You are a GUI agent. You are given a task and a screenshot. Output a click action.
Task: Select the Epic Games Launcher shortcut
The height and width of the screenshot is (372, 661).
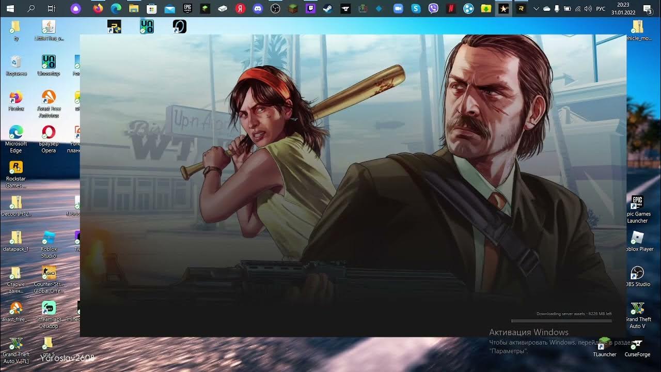(x=638, y=209)
